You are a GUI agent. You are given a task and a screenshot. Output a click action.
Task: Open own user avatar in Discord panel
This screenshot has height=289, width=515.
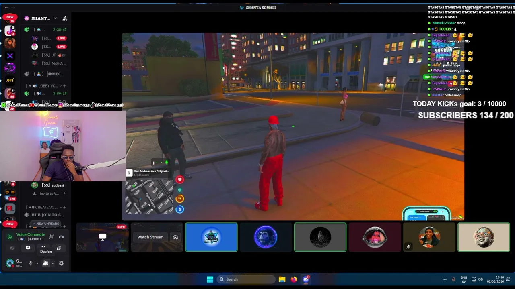[x=10, y=263]
